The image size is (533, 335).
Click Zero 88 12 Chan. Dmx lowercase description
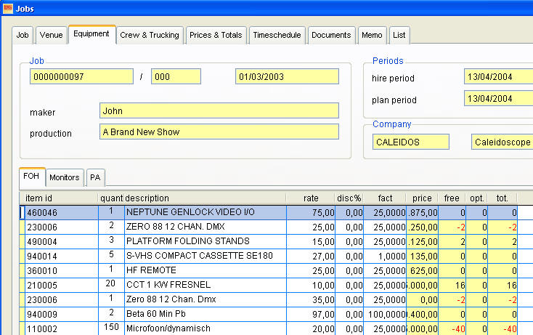tap(206, 299)
